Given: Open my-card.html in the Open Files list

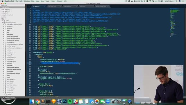Looking at the screenshot, I should (6, 11).
